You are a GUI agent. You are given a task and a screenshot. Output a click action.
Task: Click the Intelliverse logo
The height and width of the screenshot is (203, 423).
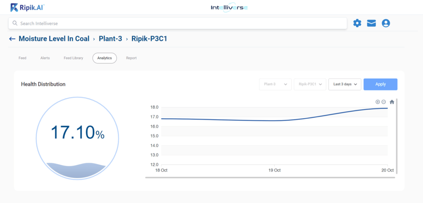pyautogui.click(x=229, y=7)
